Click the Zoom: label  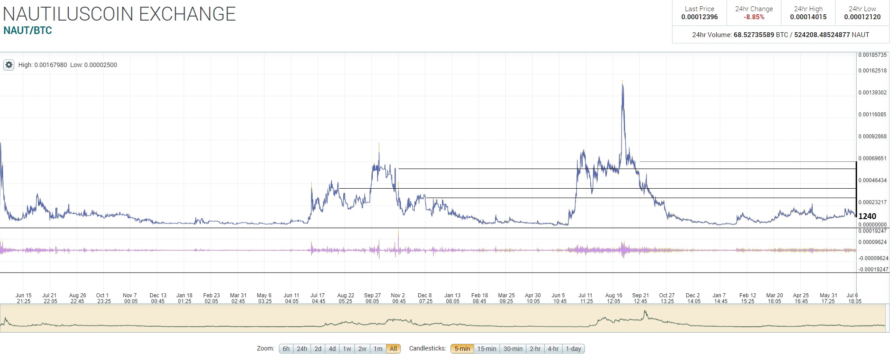click(265, 348)
